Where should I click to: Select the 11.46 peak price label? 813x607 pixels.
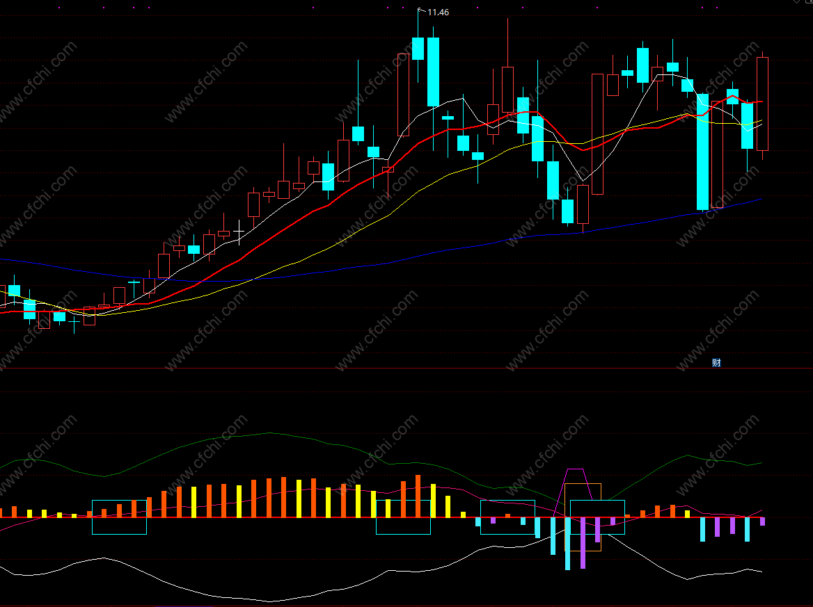click(x=438, y=13)
